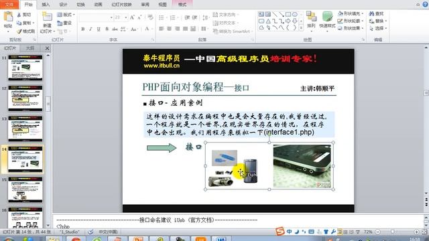Expand the shapes gallery More arrow
This screenshot has width=429, height=241.
[301, 28]
